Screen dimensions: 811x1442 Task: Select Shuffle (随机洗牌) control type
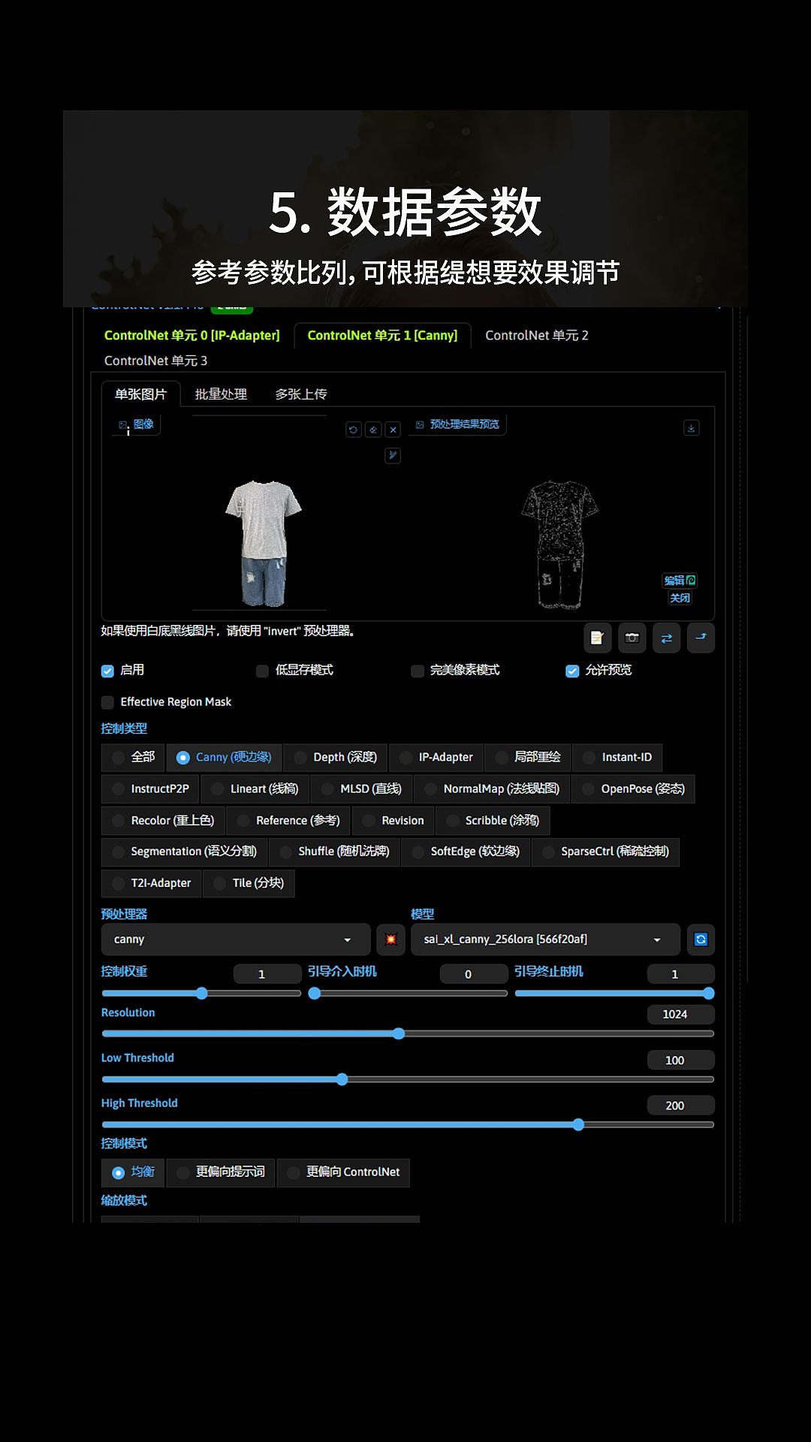334,852
